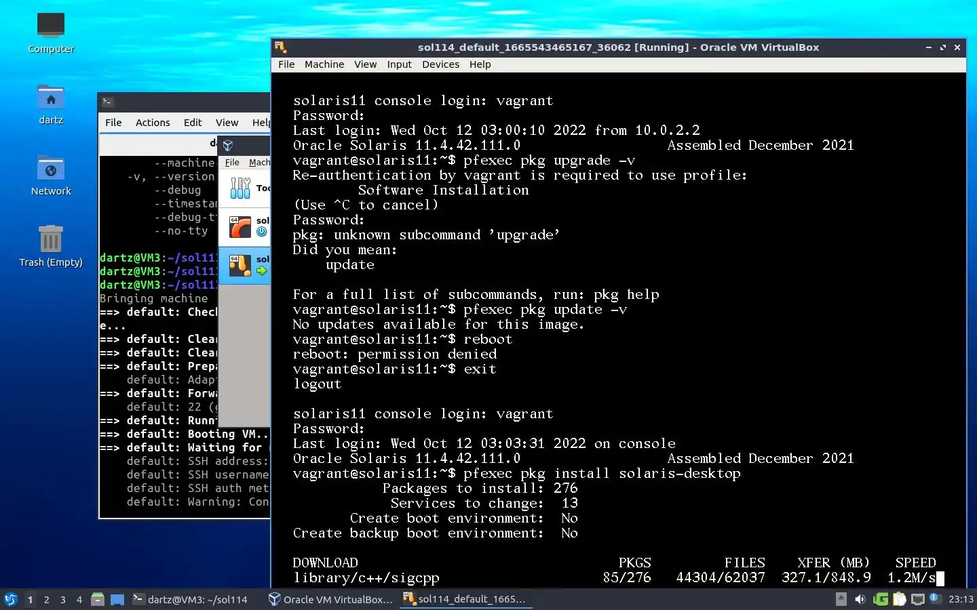Viewport: 977px width, 610px height.
Task: Open the Machine menu in VM window
Action: tap(324, 64)
